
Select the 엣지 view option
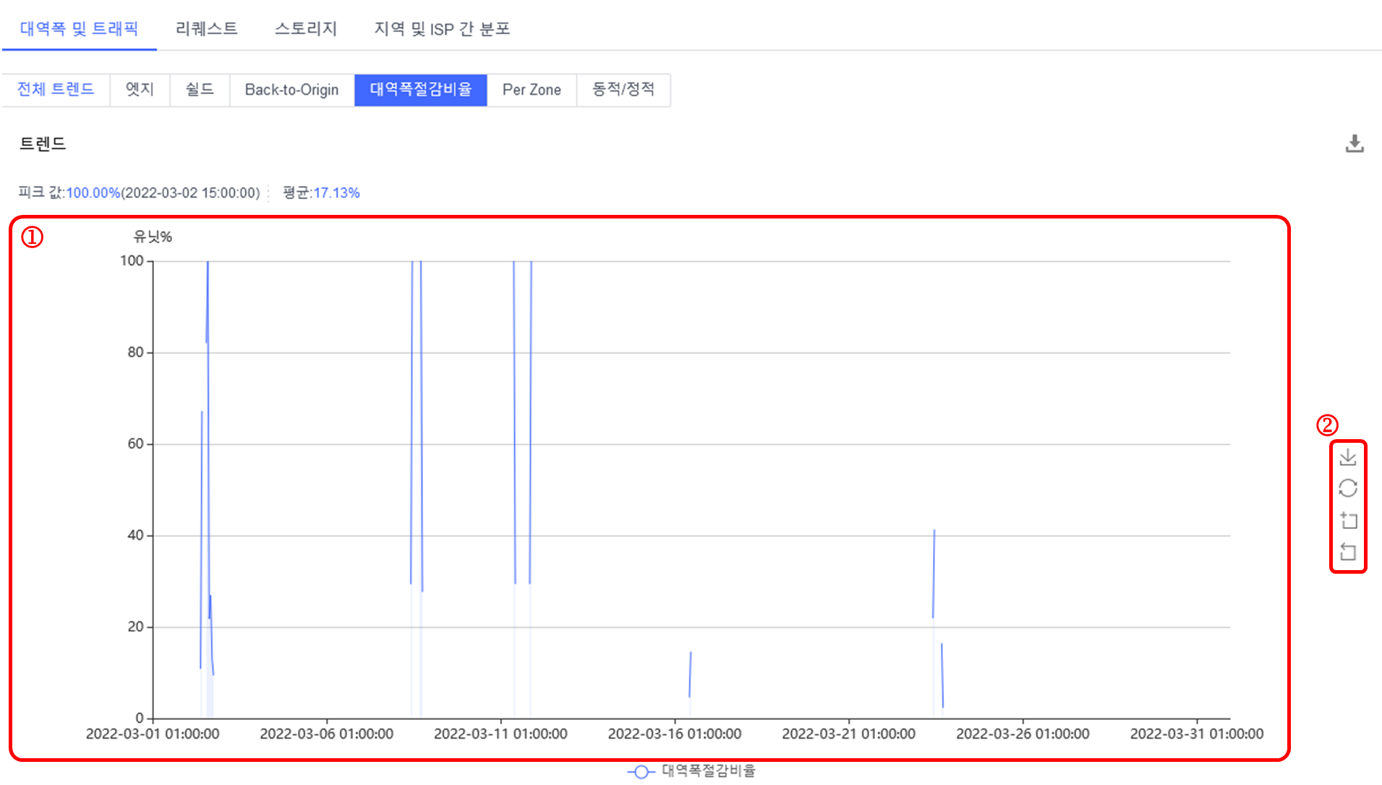click(140, 90)
